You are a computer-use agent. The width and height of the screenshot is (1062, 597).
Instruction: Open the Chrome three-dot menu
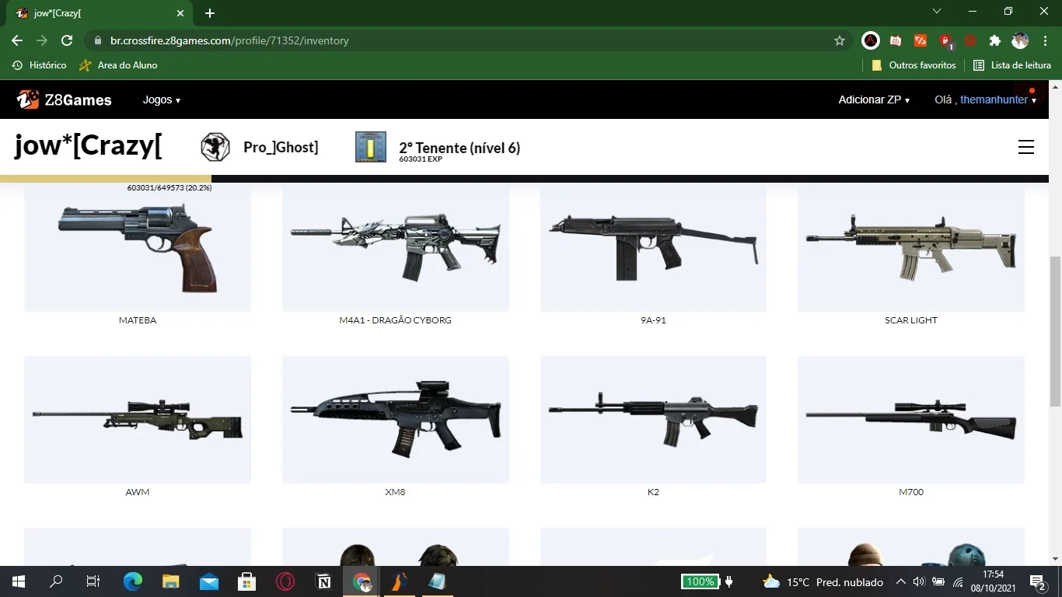tap(1044, 40)
